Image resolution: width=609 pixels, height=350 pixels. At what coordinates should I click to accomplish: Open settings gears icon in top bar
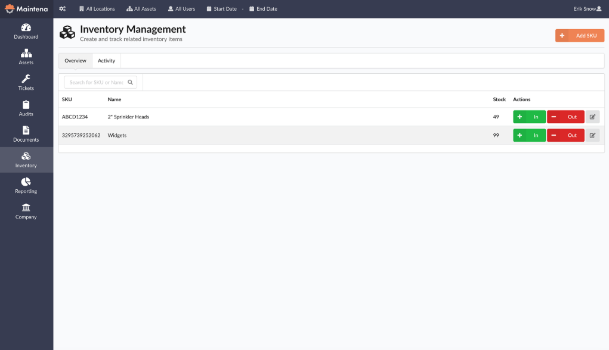coord(62,8)
